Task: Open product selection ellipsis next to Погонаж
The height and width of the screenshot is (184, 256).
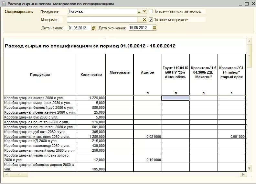Action: (140, 11)
